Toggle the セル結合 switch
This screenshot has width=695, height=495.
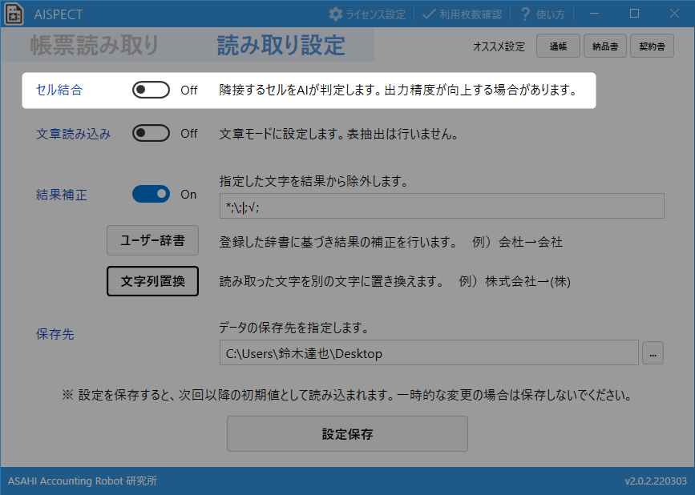152,90
